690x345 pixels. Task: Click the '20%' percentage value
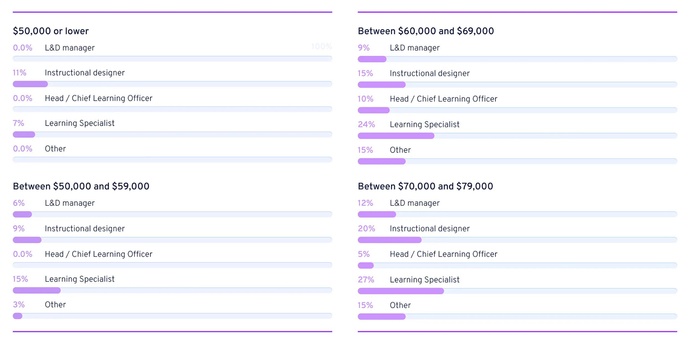[x=366, y=229]
